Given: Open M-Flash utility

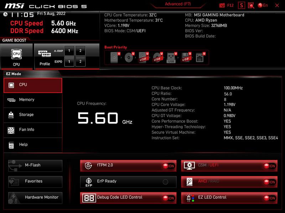Looking at the screenshot, I should pyautogui.click(x=35, y=166).
